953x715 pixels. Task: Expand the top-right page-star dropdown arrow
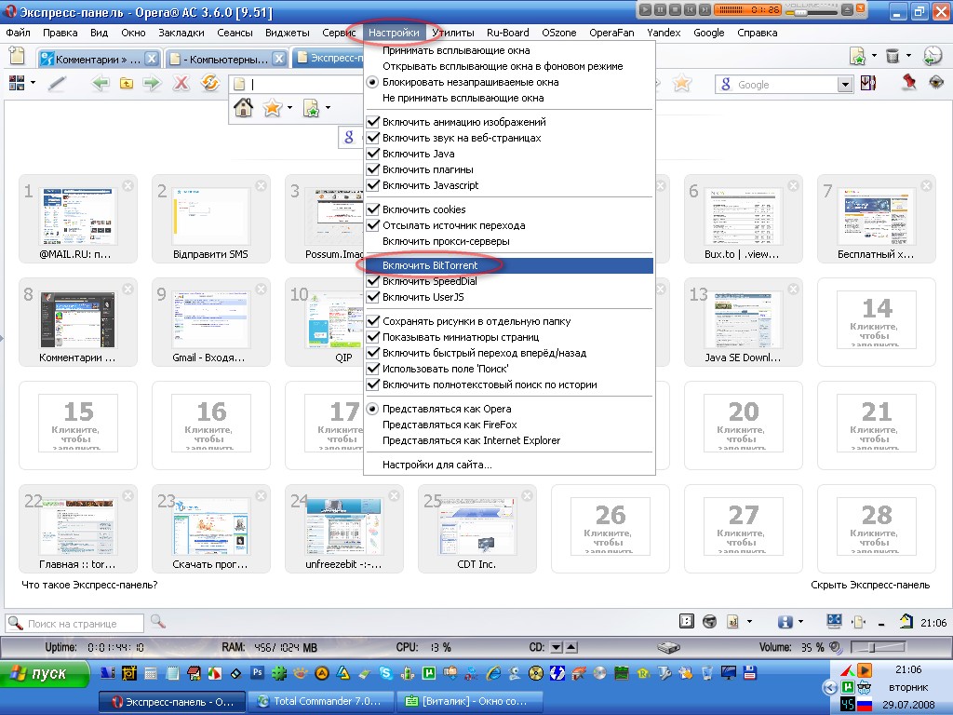[874, 55]
